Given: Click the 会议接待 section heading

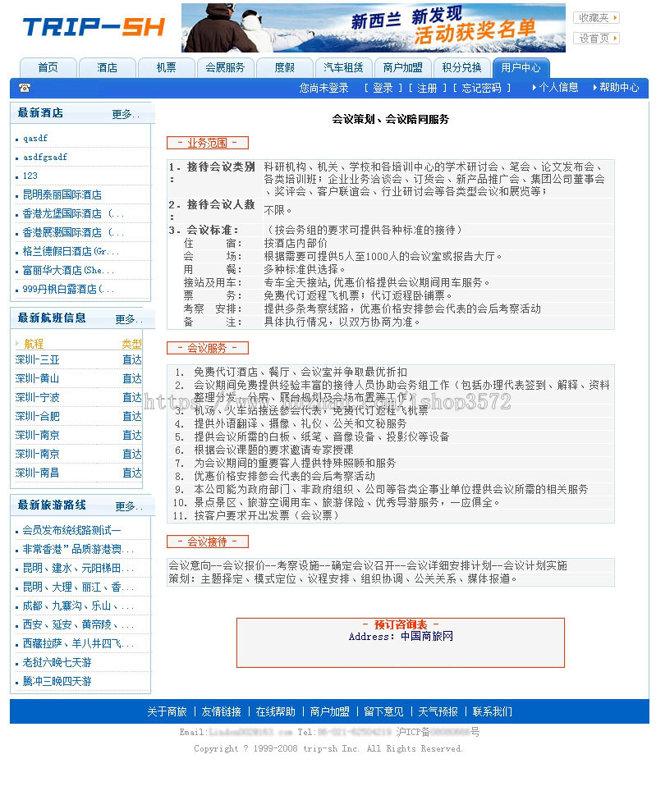Looking at the screenshot, I should 207,542.
